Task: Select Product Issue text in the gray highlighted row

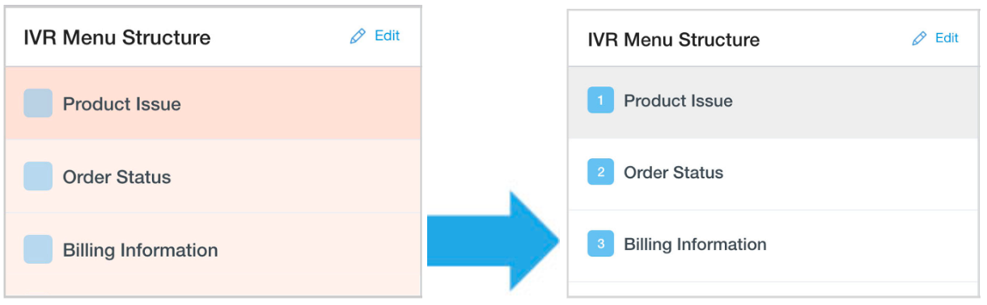Action: click(678, 101)
